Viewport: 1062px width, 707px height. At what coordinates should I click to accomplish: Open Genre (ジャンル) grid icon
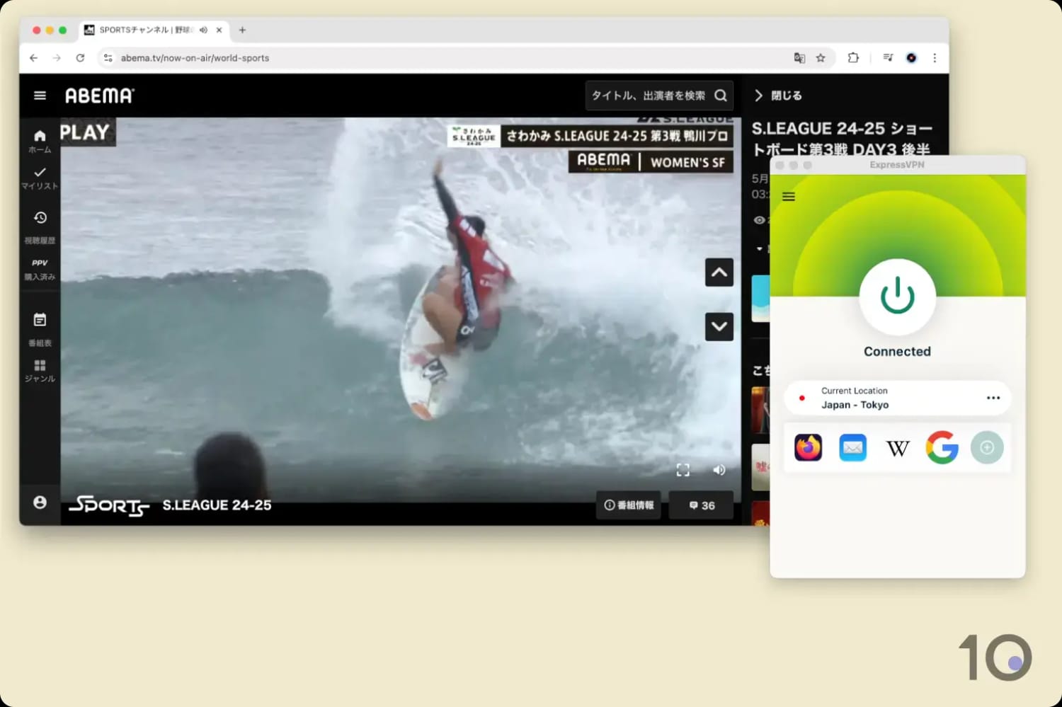[40, 365]
